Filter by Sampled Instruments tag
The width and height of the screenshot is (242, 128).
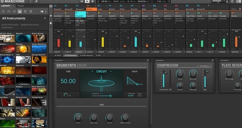point(30,25)
